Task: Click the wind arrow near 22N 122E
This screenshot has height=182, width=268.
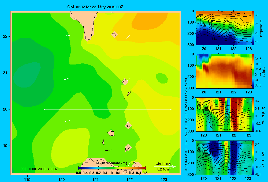Action: click(128, 37)
